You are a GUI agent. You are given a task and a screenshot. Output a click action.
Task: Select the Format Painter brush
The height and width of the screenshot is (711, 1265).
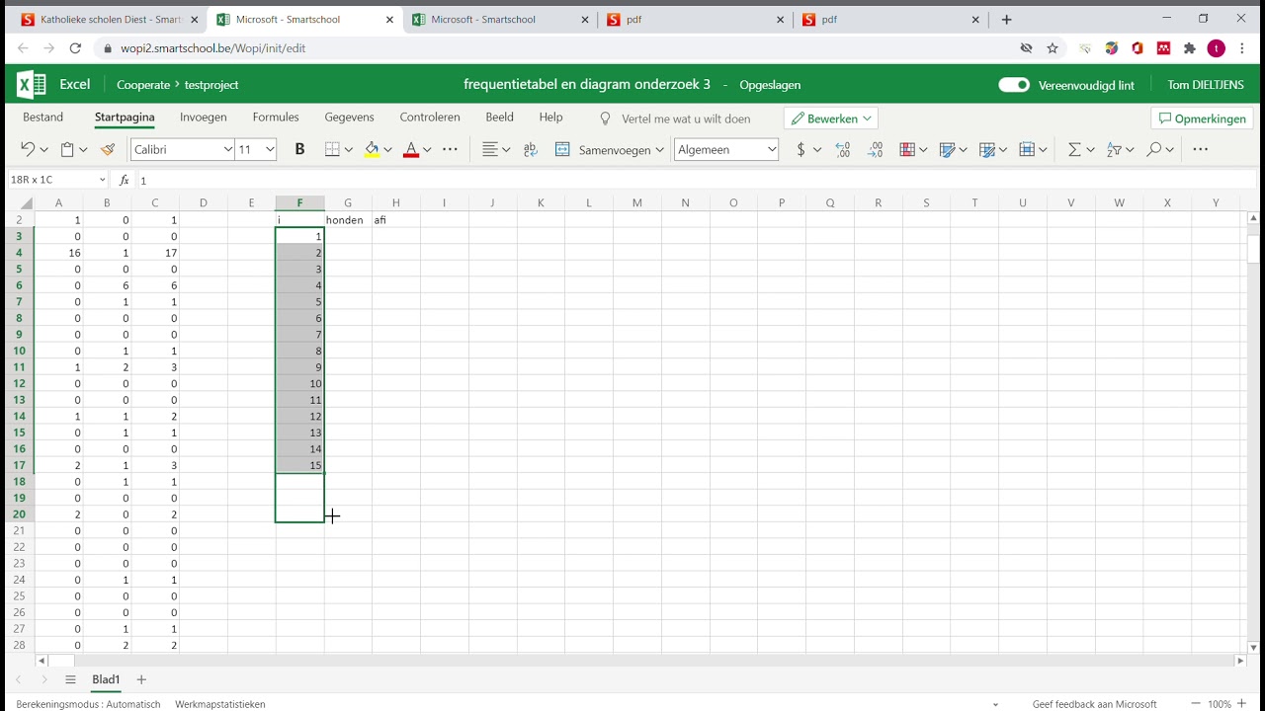pos(108,149)
